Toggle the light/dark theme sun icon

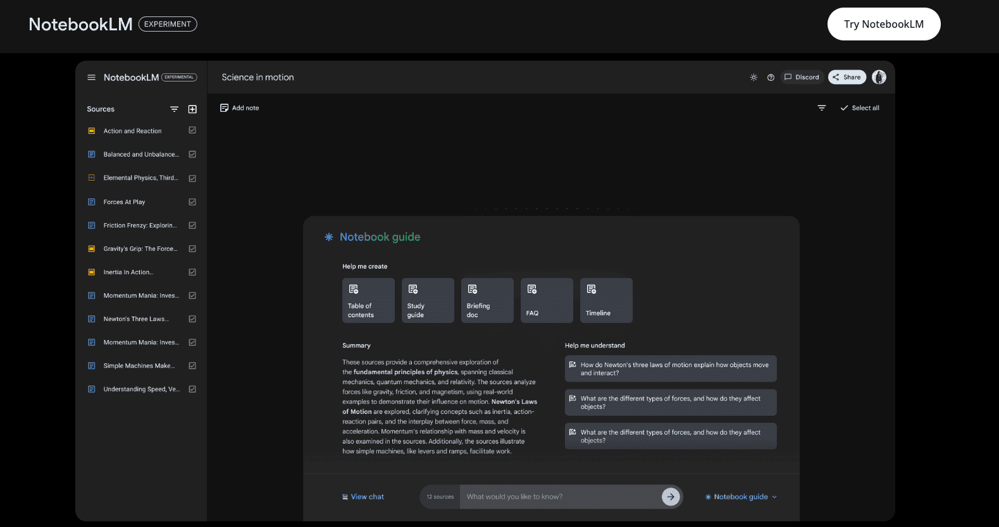click(754, 77)
